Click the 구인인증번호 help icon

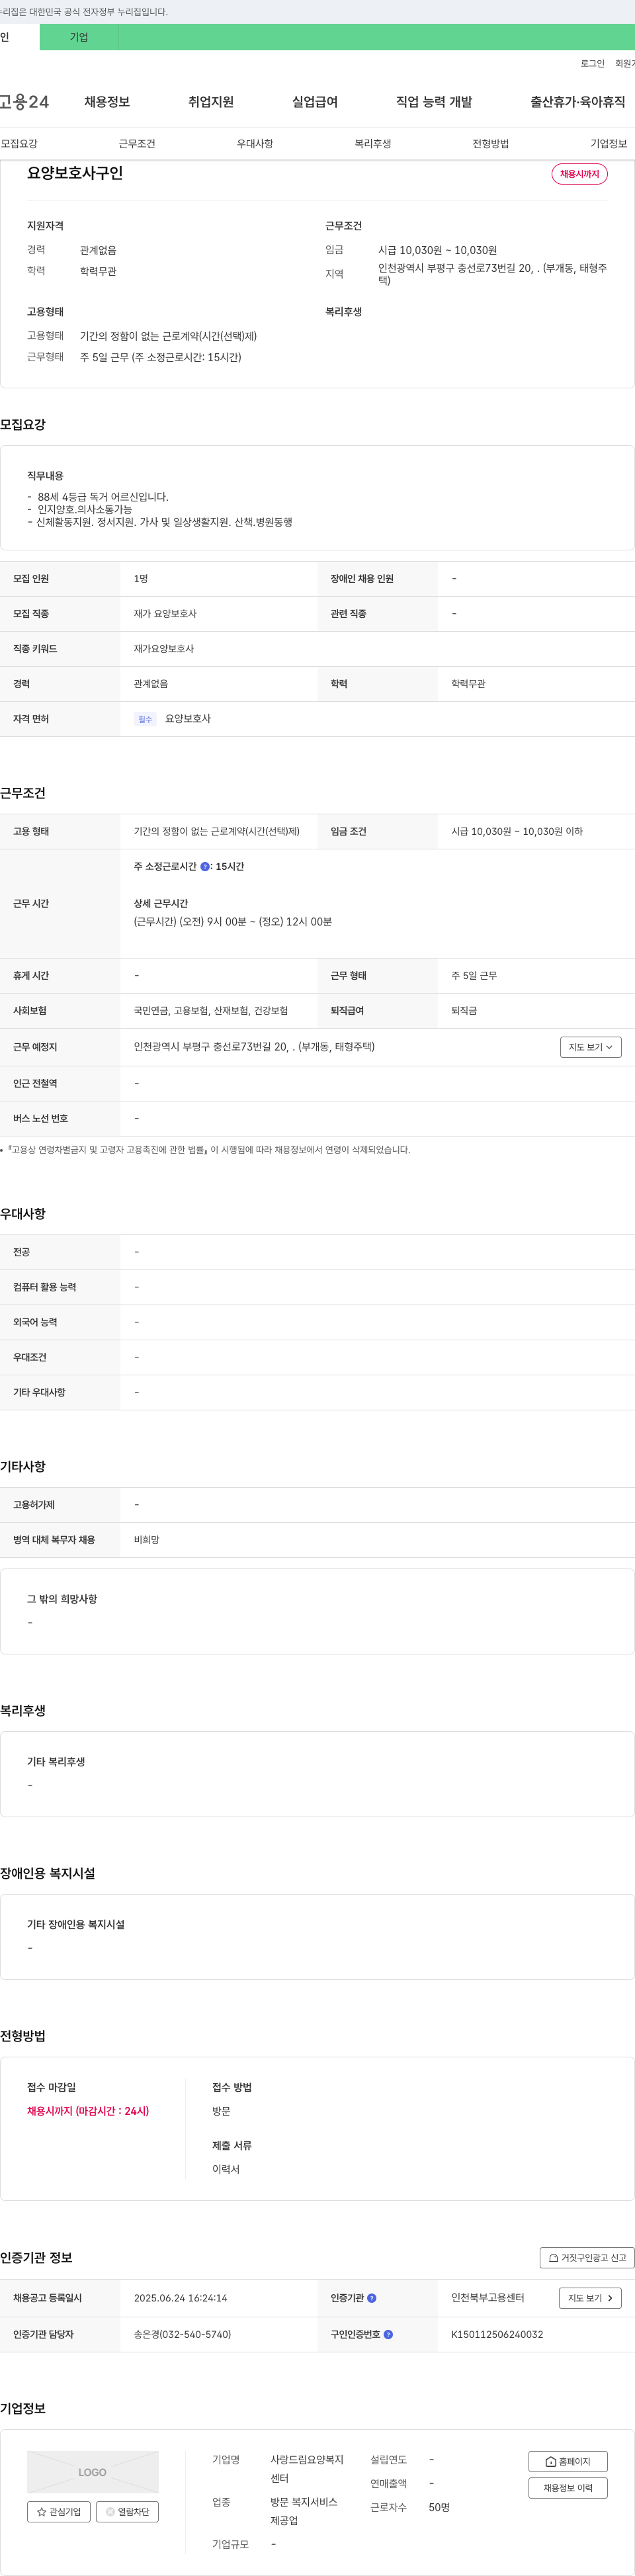click(x=388, y=2335)
